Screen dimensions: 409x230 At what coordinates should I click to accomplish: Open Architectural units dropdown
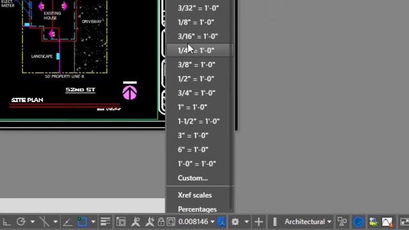tap(308, 222)
